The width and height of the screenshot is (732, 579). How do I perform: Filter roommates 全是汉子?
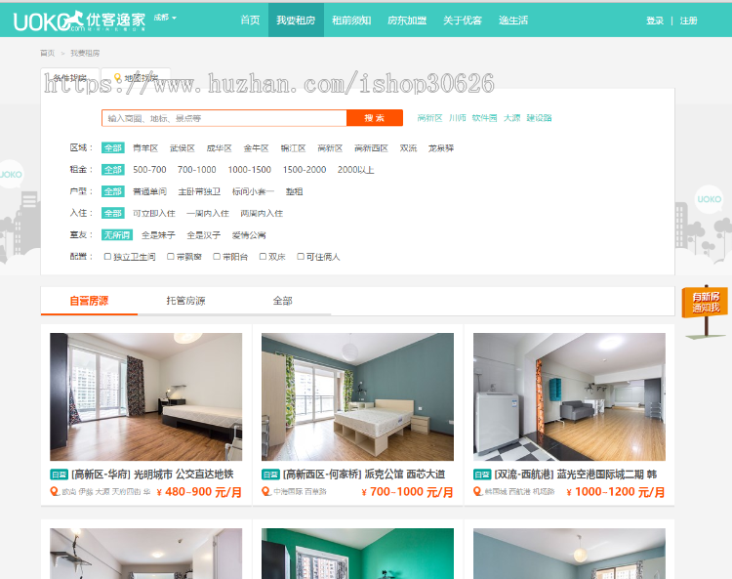click(204, 235)
